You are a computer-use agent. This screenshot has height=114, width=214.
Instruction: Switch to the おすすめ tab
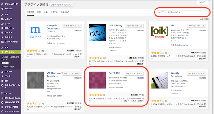[54, 12]
